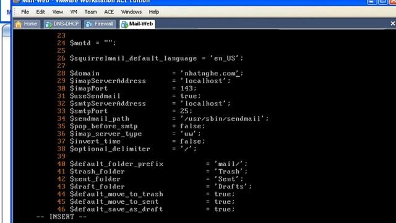396x223 pixels.
Task: Click the false value on line 35
Action: pos(191,126)
